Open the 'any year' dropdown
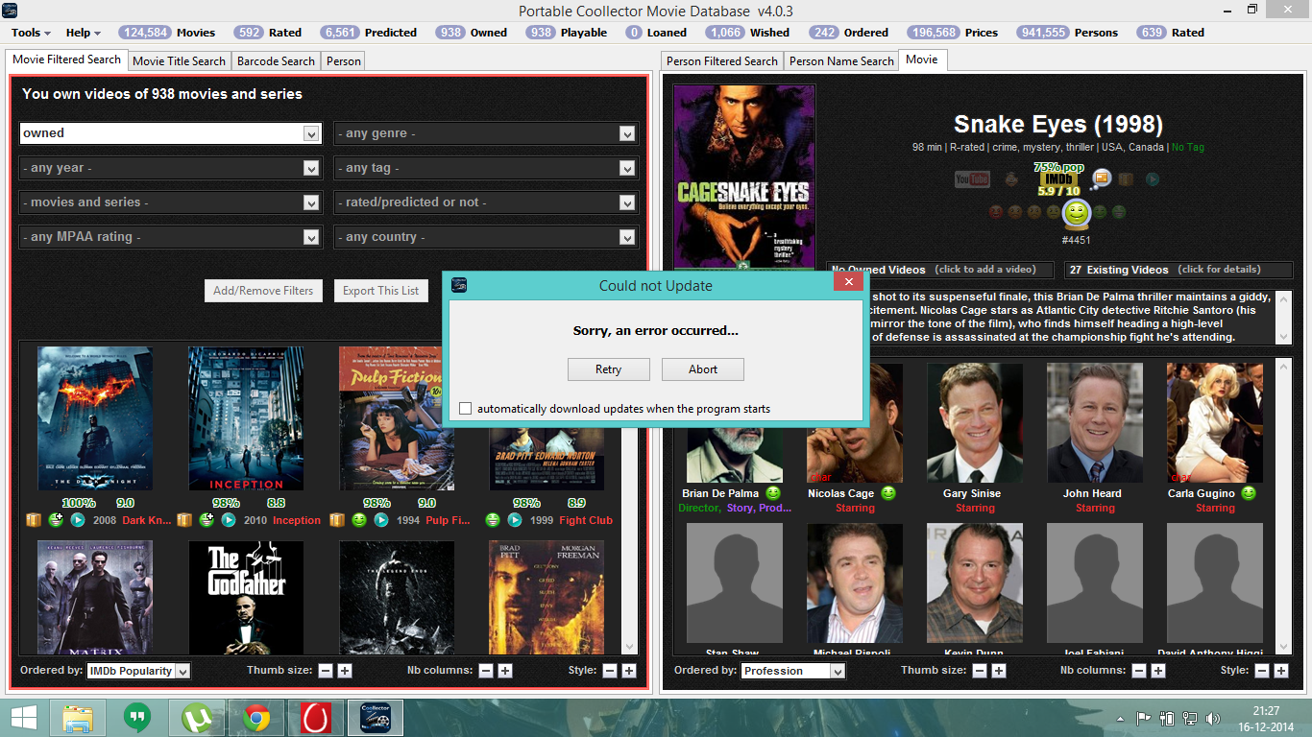 pyautogui.click(x=170, y=168)
